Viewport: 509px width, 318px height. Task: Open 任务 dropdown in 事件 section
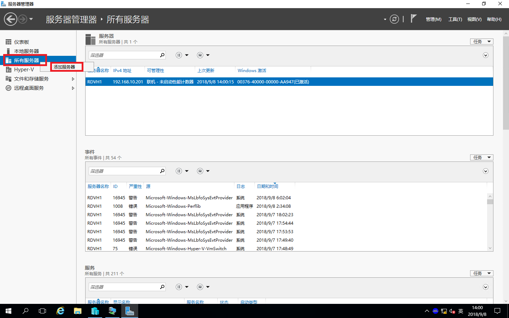(x=481, y=158)
